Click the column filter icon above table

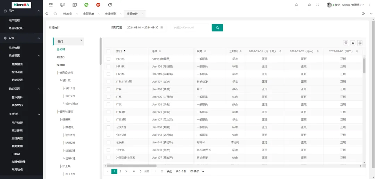[x=346, y=43]
